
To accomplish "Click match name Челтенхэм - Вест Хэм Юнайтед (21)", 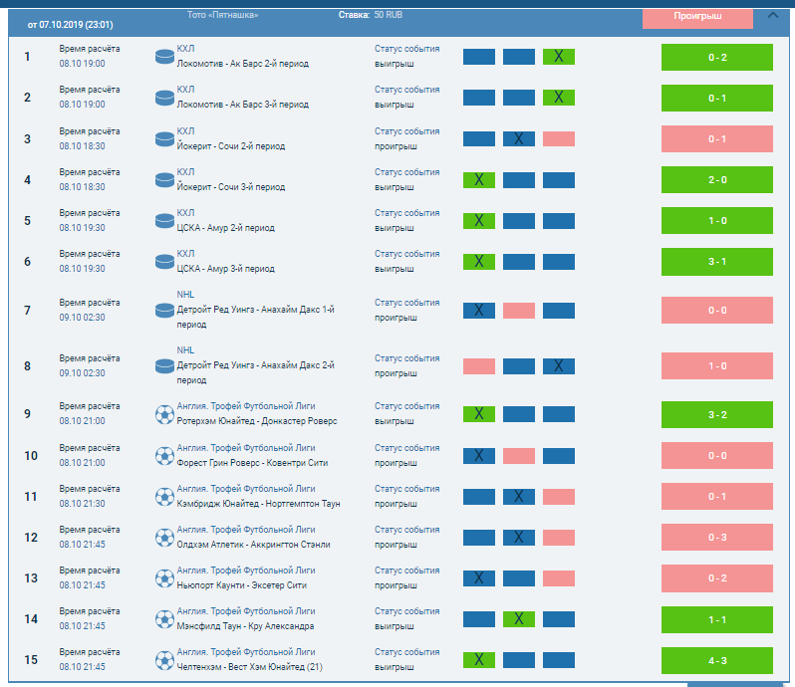I will click(249, 667).
